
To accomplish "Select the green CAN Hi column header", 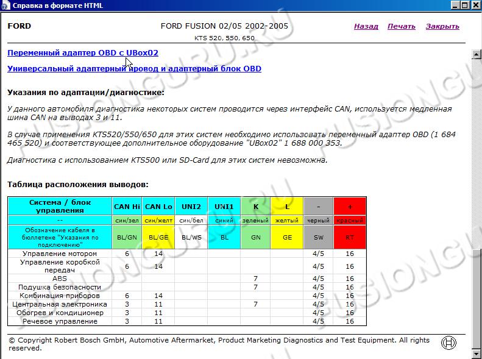I will click(x=127, y=207).
